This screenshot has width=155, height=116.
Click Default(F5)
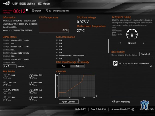pyautogui.click(x=81, y=109)
